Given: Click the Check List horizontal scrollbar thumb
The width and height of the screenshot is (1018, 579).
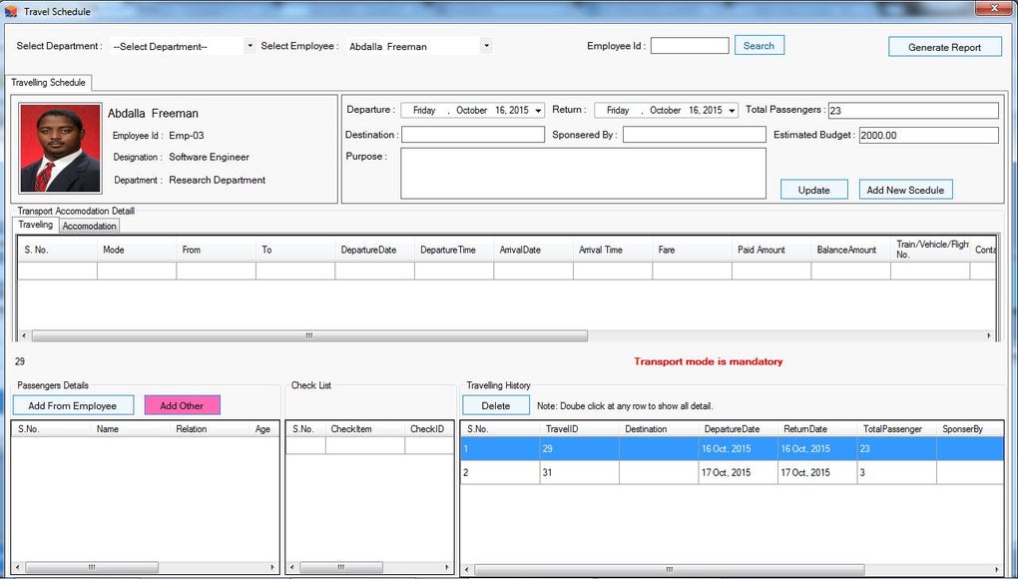Looking at the screenshot, I should point(340,567).
